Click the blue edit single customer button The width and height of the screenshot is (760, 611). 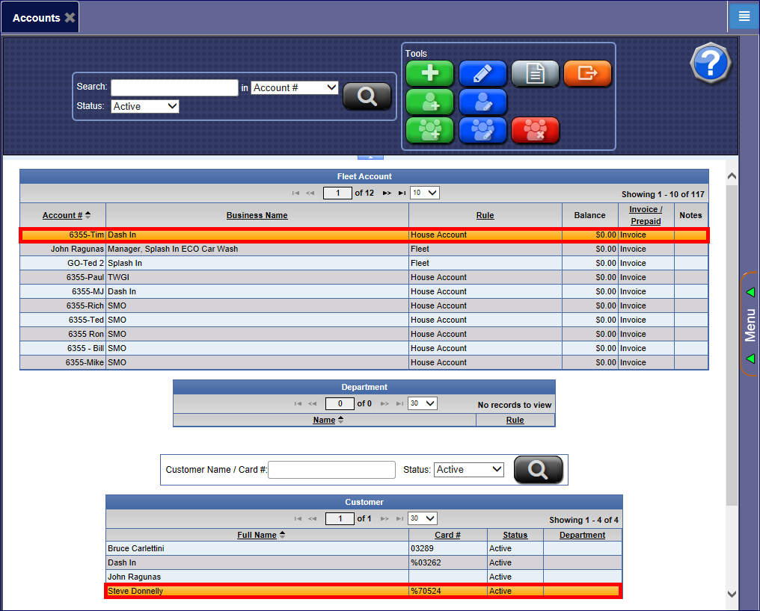tap(482, 102)
